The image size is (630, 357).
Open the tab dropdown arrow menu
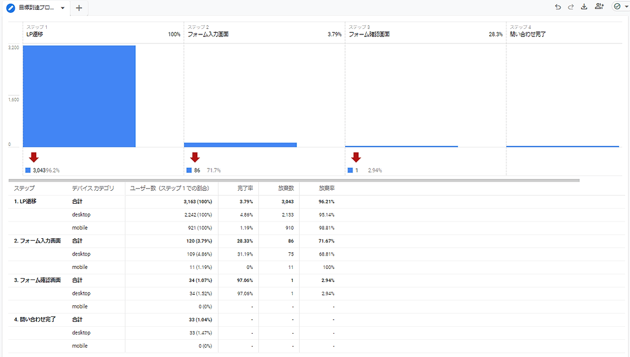click(x=63, y=8)
